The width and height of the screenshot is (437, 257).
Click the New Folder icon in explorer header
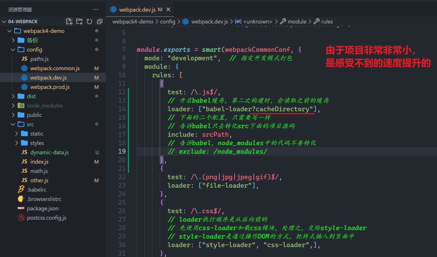pyautogui.click(x=79, y=22)
